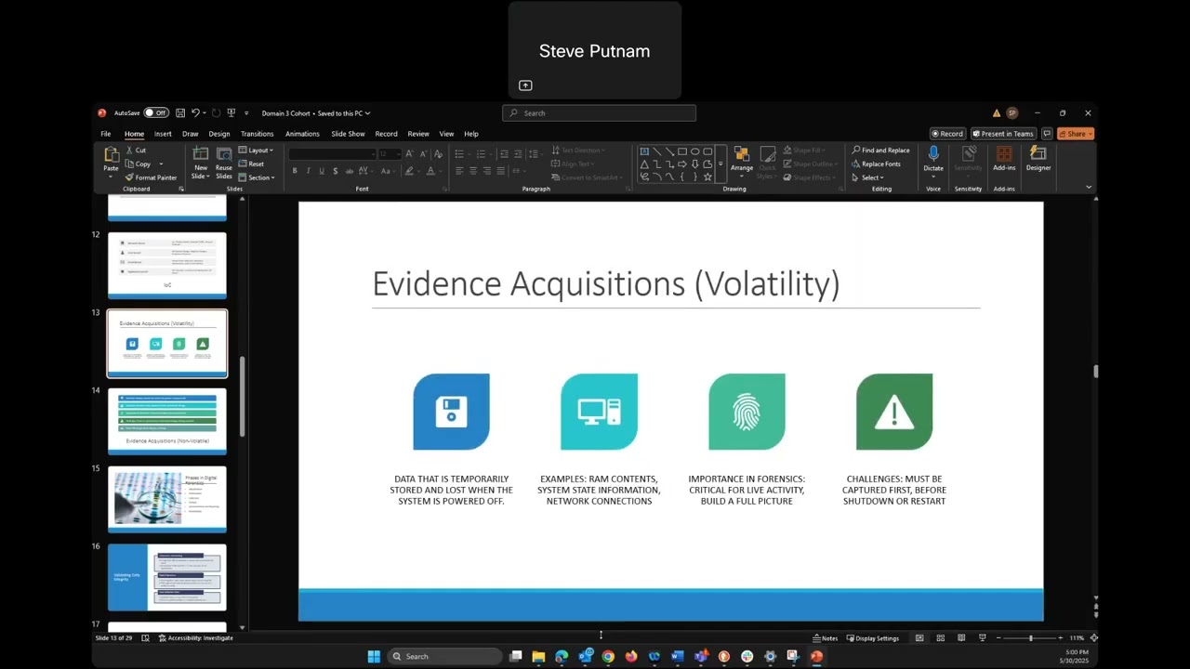Click Present in Teams button
1190x669 pixels.
pos(1003,134)
